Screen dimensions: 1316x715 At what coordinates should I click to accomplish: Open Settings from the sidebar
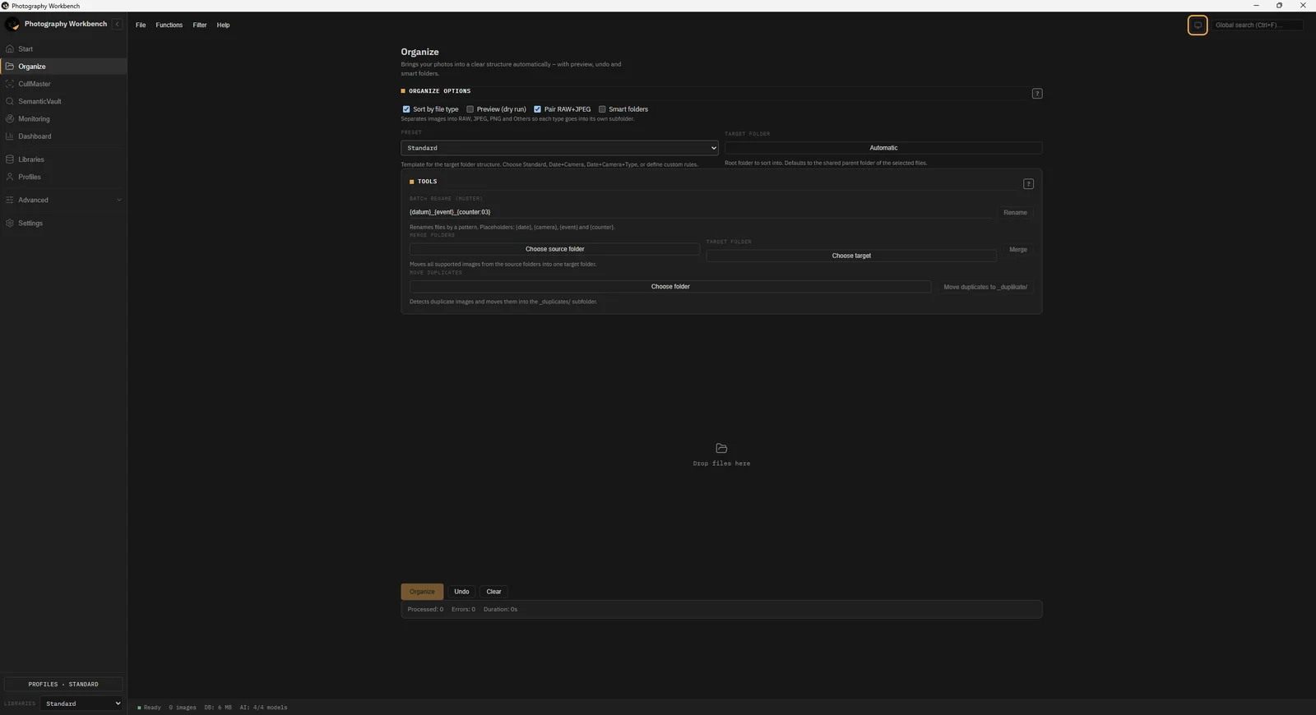point(63,223)
